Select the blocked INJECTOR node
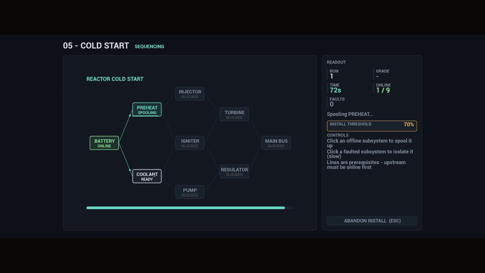The width and height of the screenshot is (485, 273). pos(190,94)
